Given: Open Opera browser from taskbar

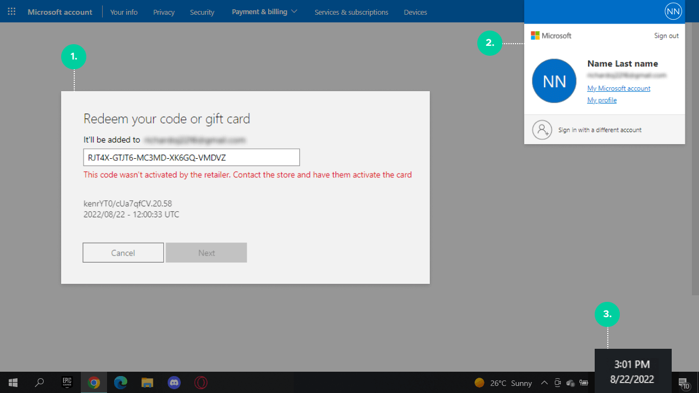Looking at the screenshot, I should pos(201,383).
